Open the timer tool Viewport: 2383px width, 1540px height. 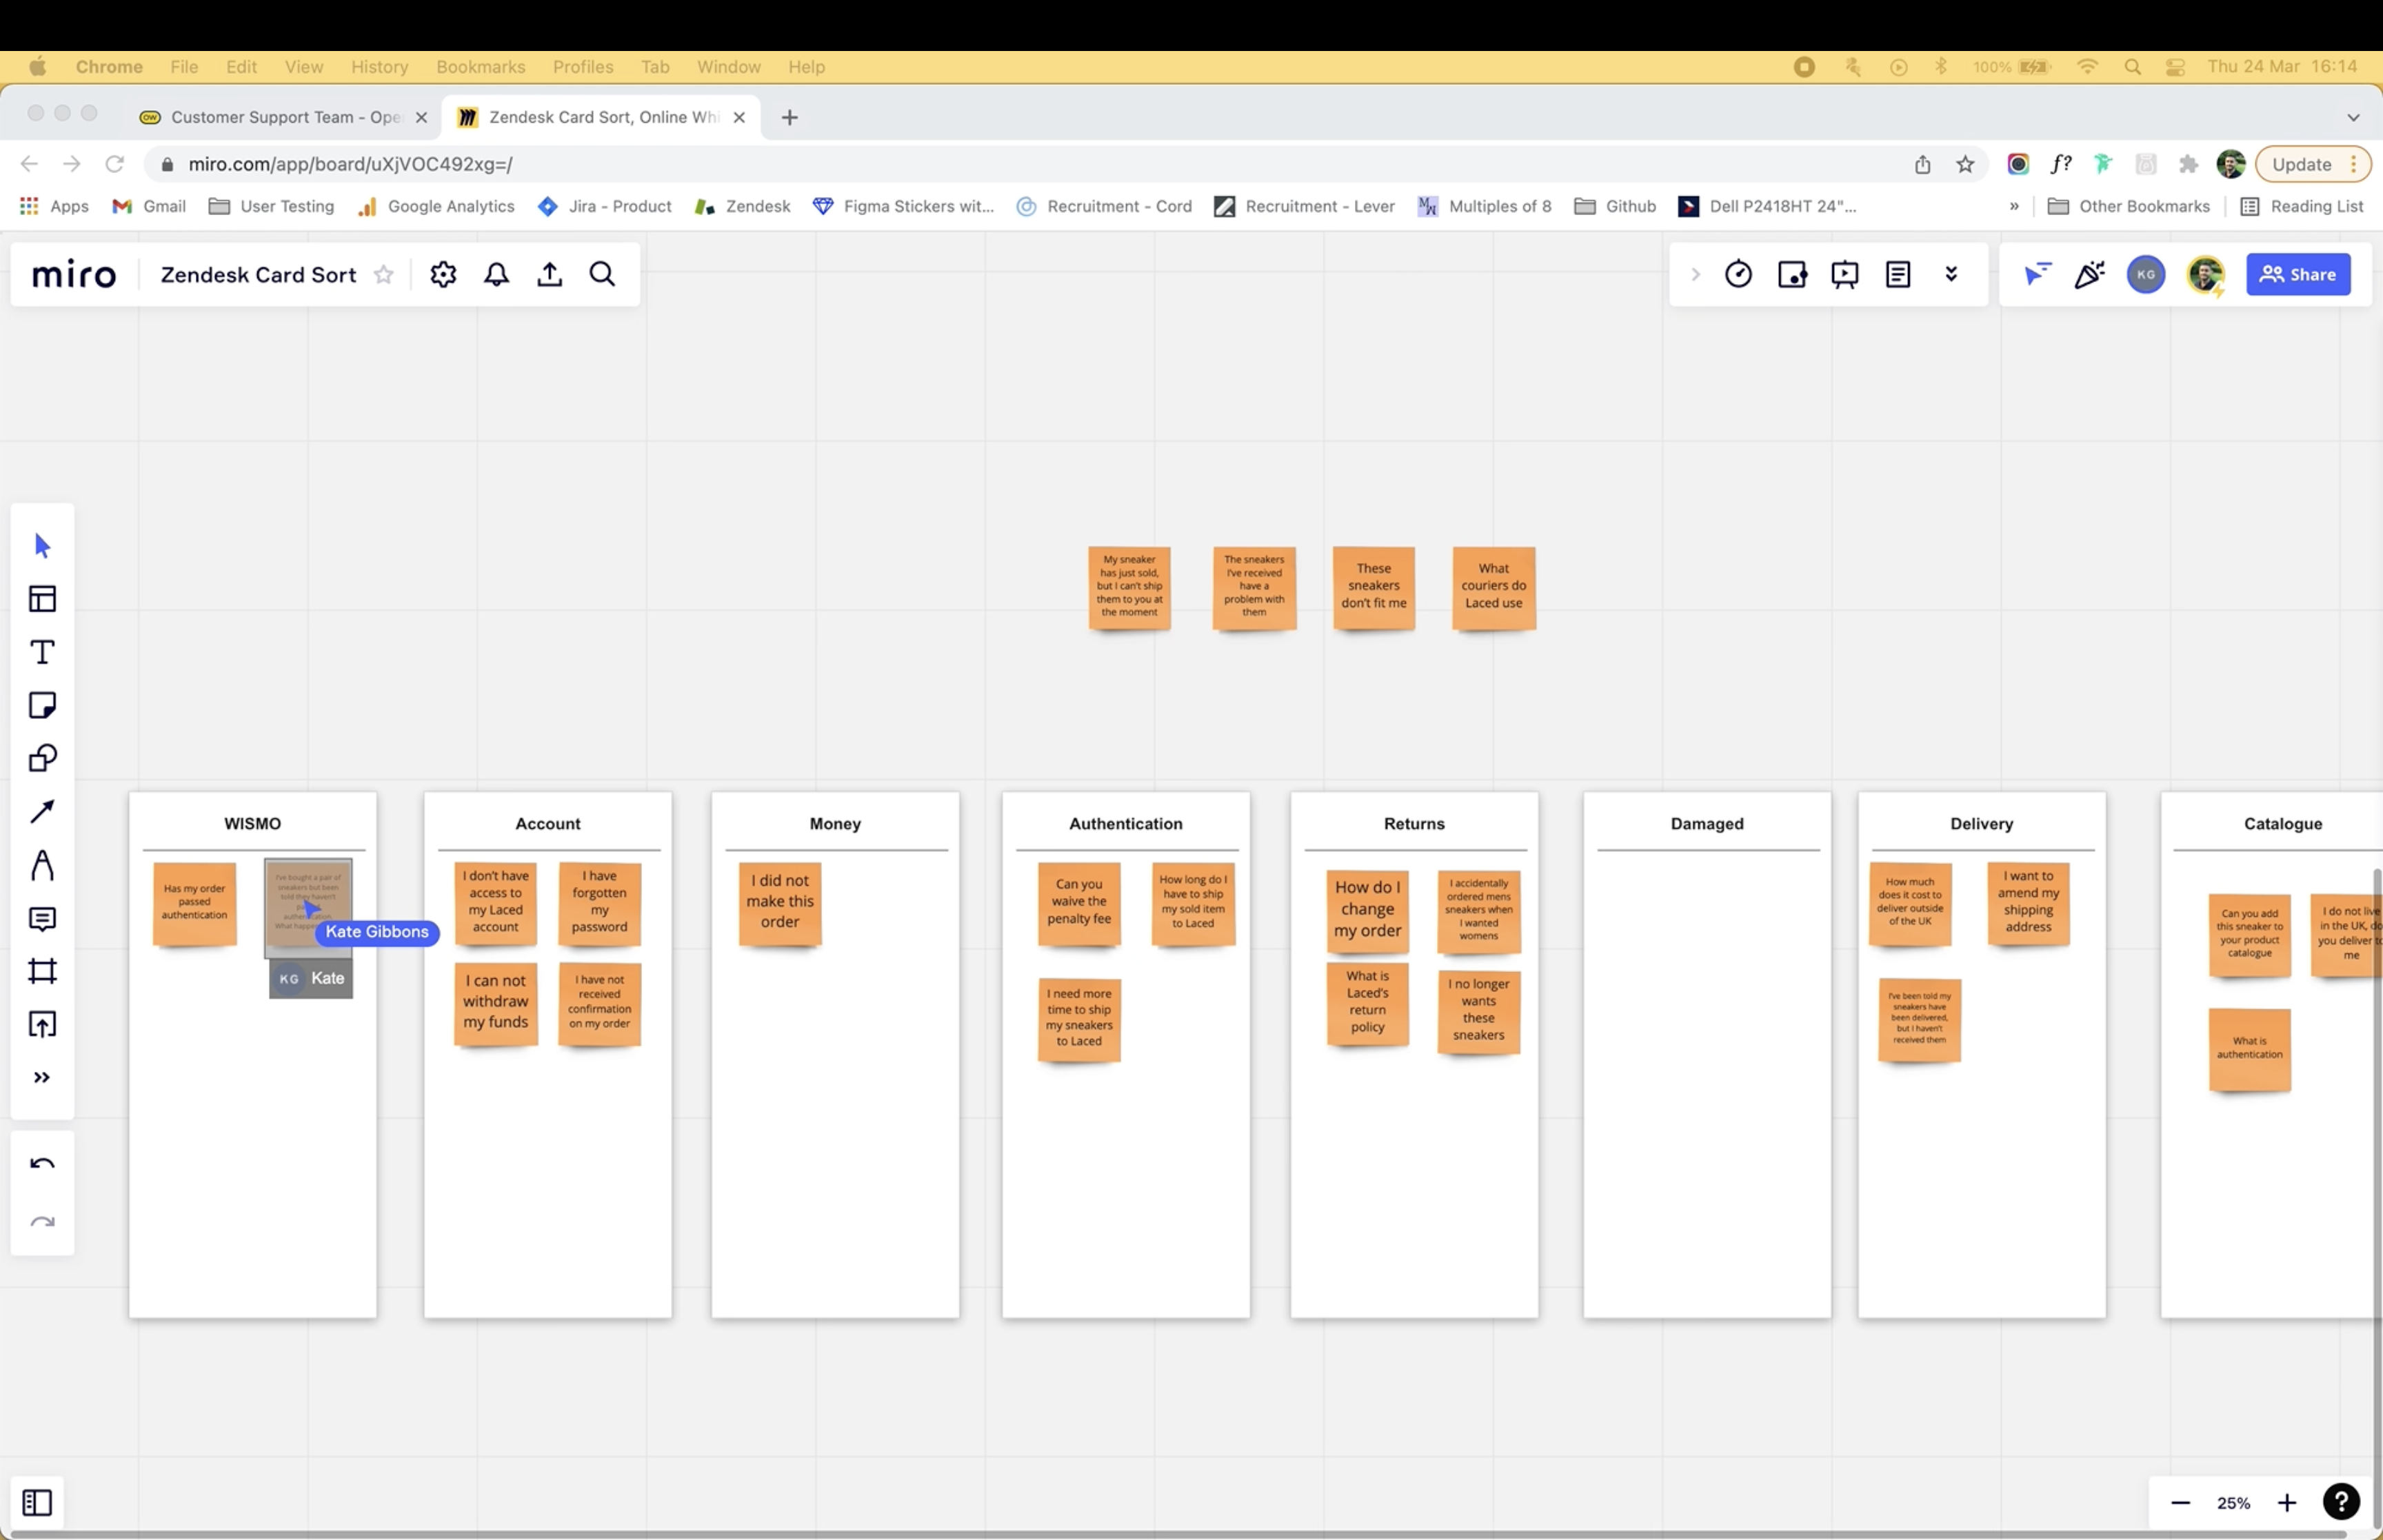click(x=1738, y=274)
